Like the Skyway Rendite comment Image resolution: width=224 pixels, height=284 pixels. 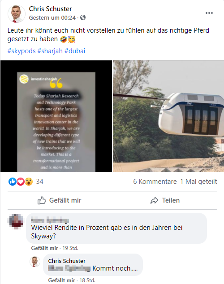44,248
